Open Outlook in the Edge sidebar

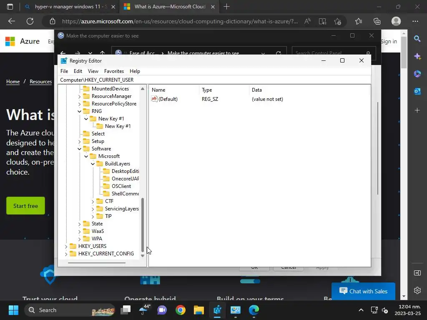point(417,91)
